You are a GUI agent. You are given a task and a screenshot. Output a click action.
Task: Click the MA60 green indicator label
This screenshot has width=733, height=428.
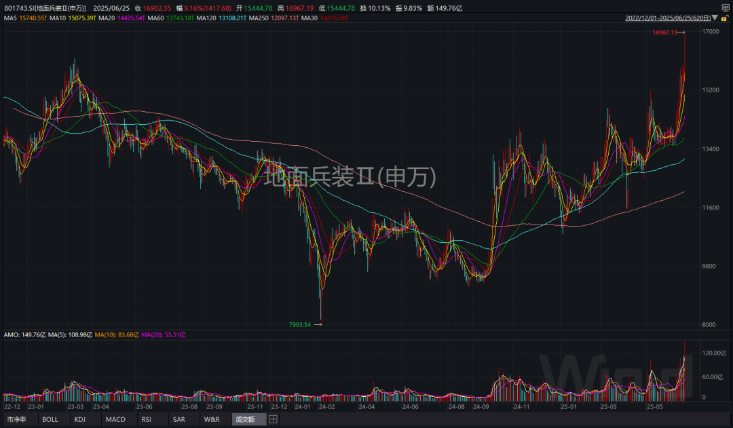[155, 18]
